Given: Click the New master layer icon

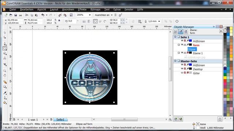Looking at the screenshot, I should 181,119.
